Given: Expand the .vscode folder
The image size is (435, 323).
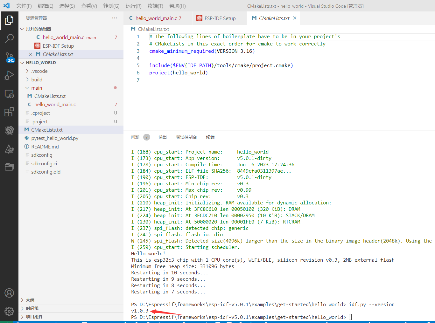Looking at the screenshot, I should (x=71, y=71).
